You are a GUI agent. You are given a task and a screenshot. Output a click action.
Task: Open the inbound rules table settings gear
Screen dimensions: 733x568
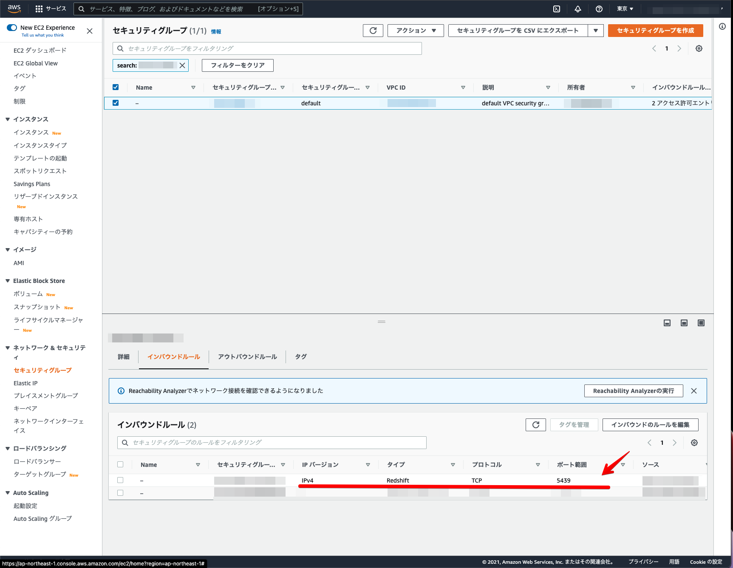[x=694, y=442]
